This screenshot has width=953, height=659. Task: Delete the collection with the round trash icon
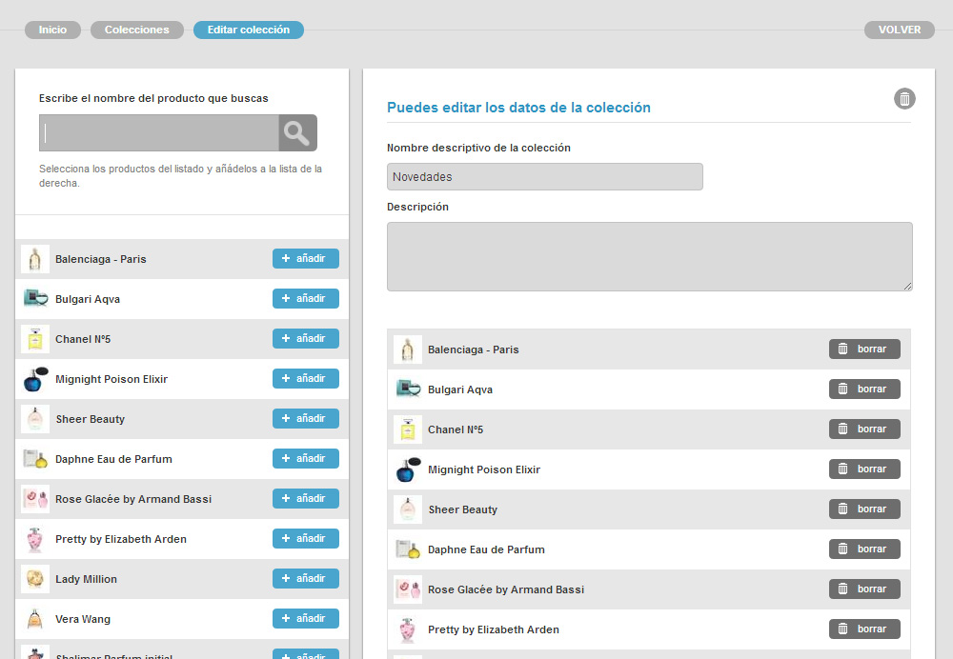point(904,98)
